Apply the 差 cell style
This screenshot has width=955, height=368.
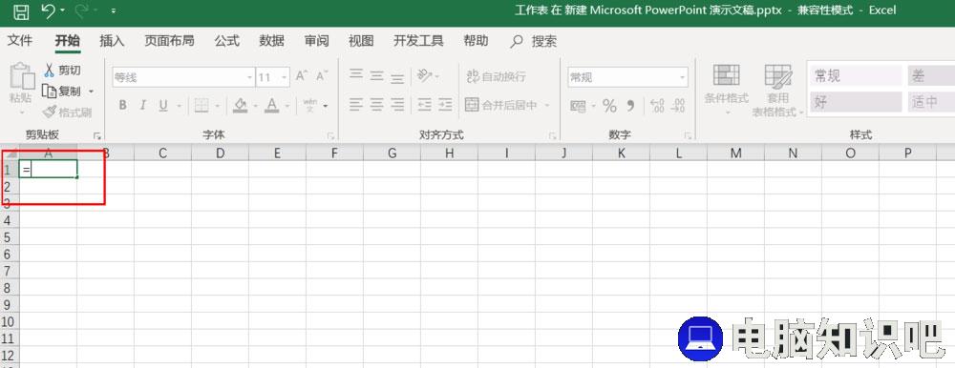(x=931, y=75)
